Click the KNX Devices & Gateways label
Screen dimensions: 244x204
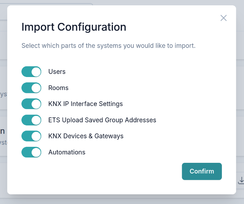(x=86, y=136)
